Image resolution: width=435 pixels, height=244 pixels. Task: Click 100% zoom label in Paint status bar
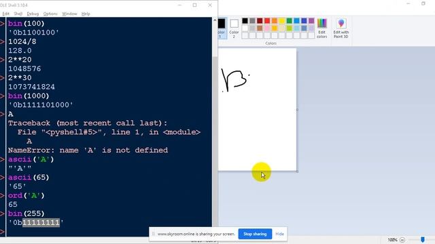click(392, 240)
